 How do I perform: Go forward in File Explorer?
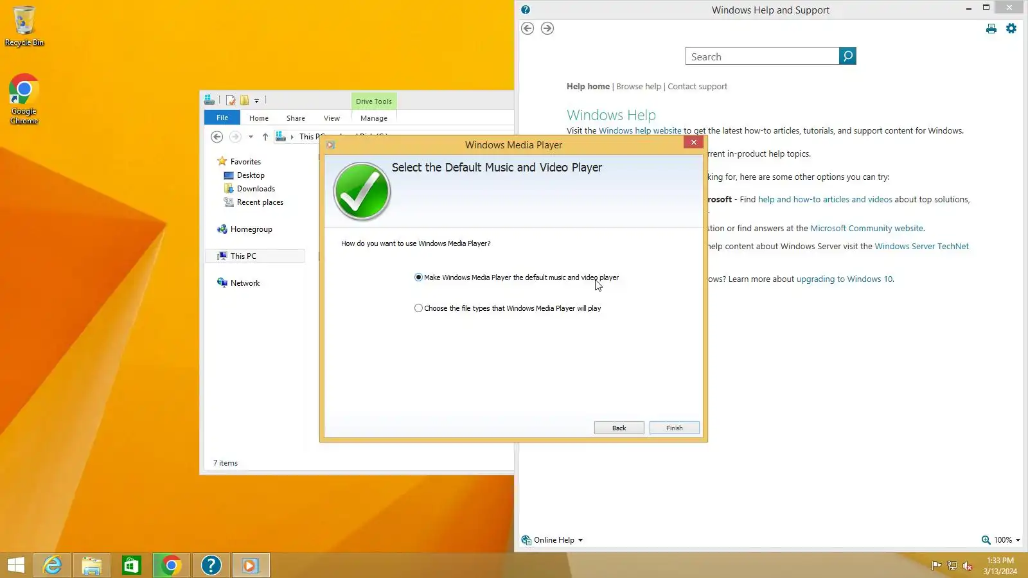click(235, 137)
